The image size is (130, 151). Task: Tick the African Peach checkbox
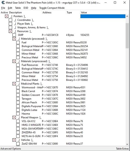[x=18, y=102]
